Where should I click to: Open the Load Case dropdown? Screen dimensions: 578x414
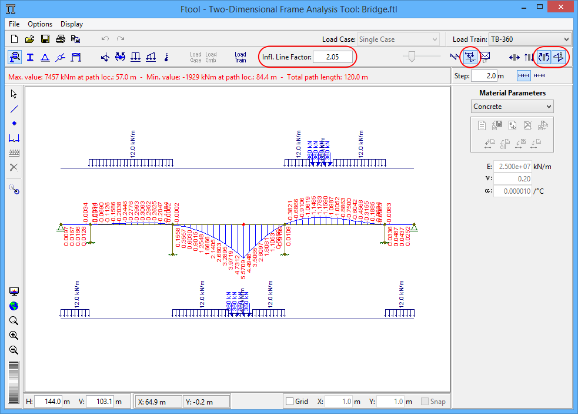pyautogui.click(x=398, y=39)
